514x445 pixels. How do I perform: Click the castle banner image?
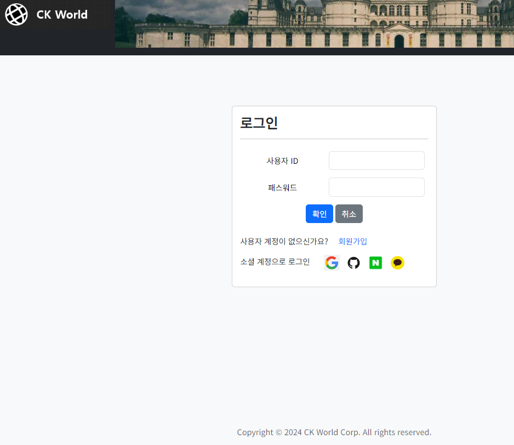[315, 24]
